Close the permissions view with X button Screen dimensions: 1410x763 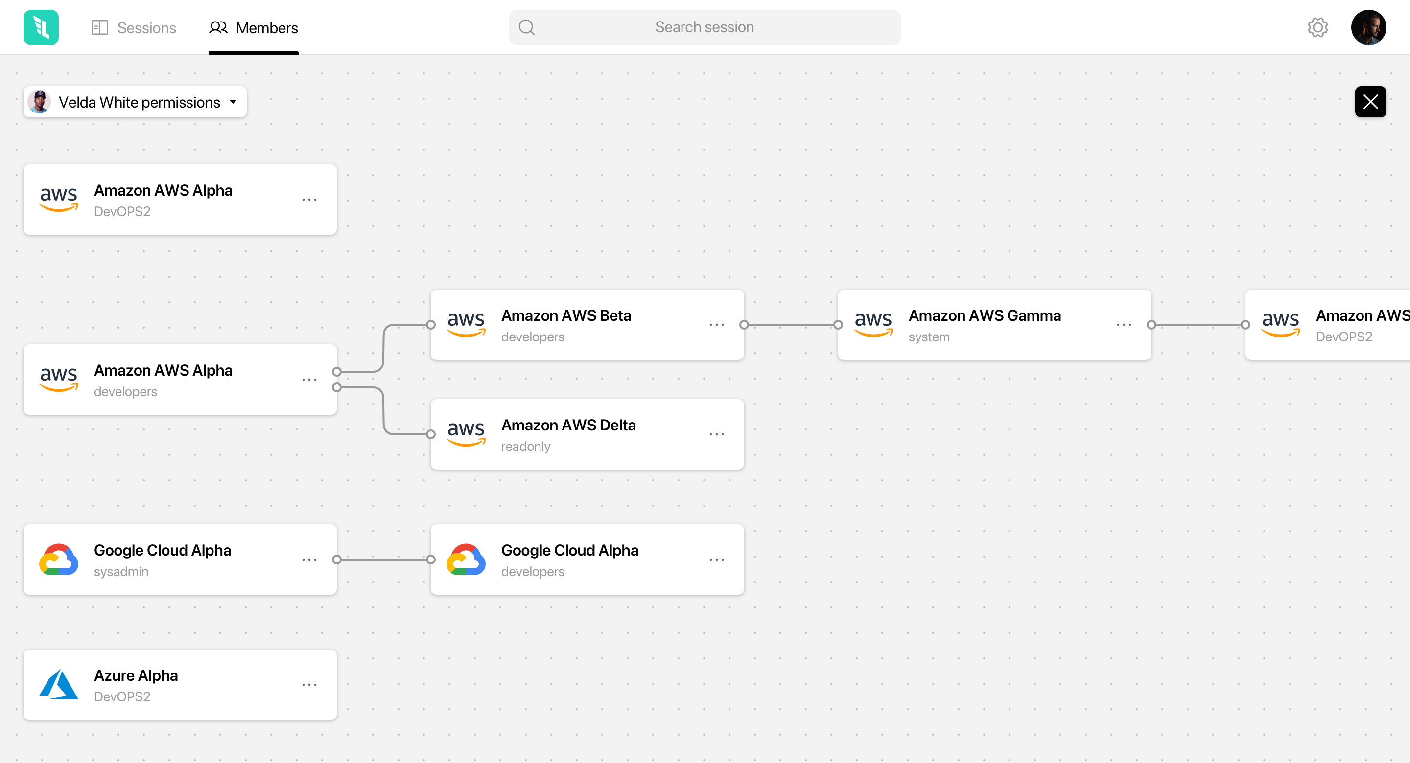click(x=1371, y=102)
